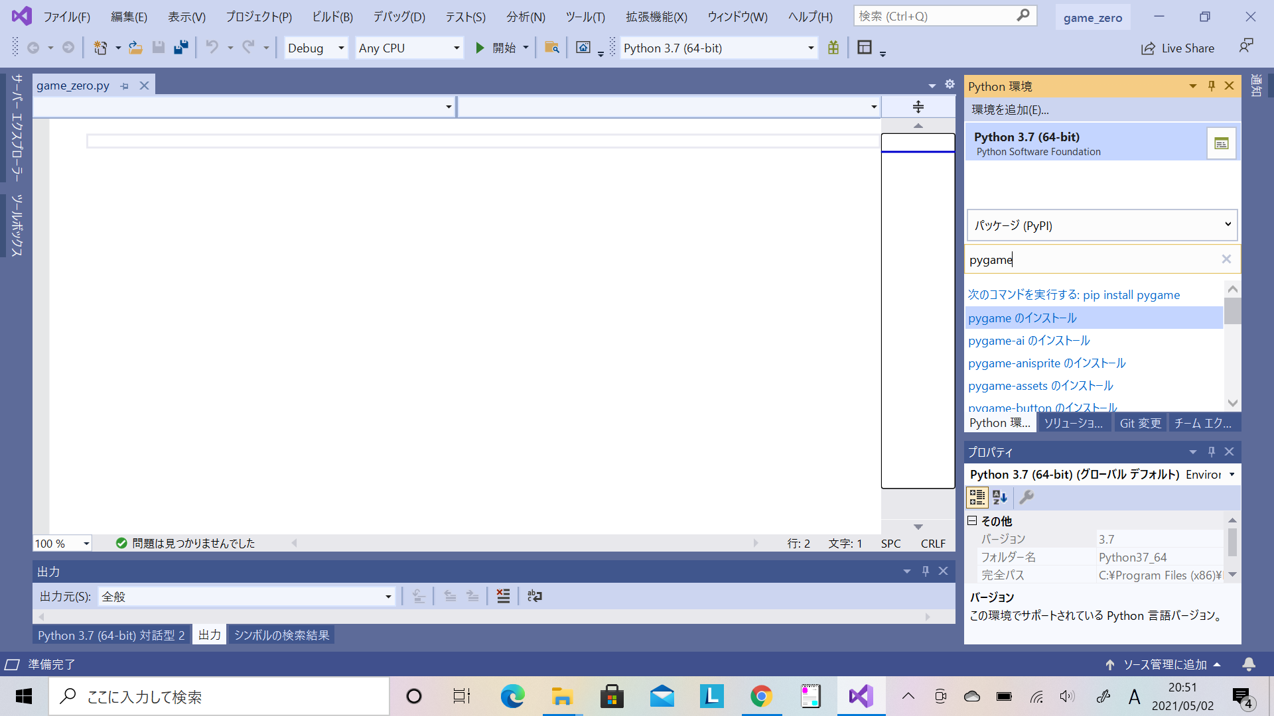Click the Save All toolbar icon
The image size is (1274, 716).
click(x=180, y=48)
